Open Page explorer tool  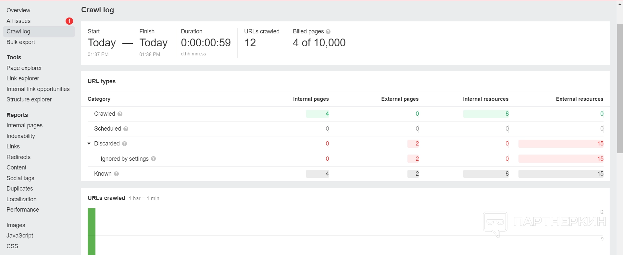click(24, 68)
